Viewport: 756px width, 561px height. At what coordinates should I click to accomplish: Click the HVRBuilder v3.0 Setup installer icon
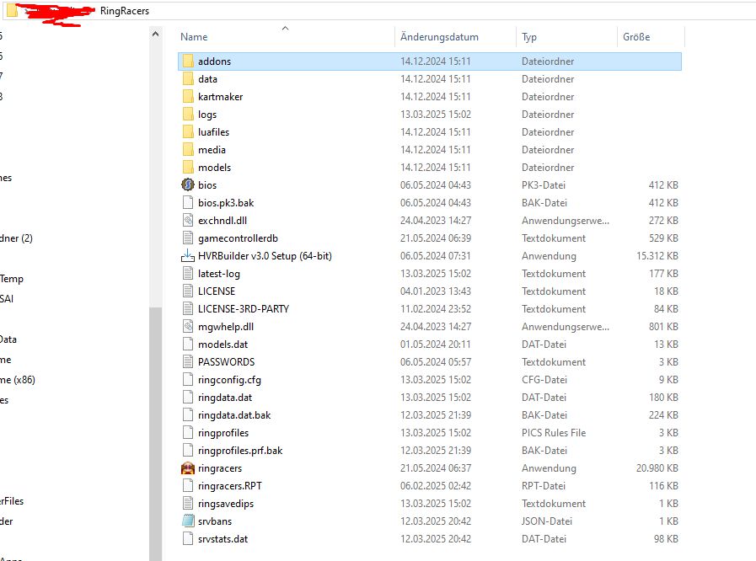(x=188, y=256)
